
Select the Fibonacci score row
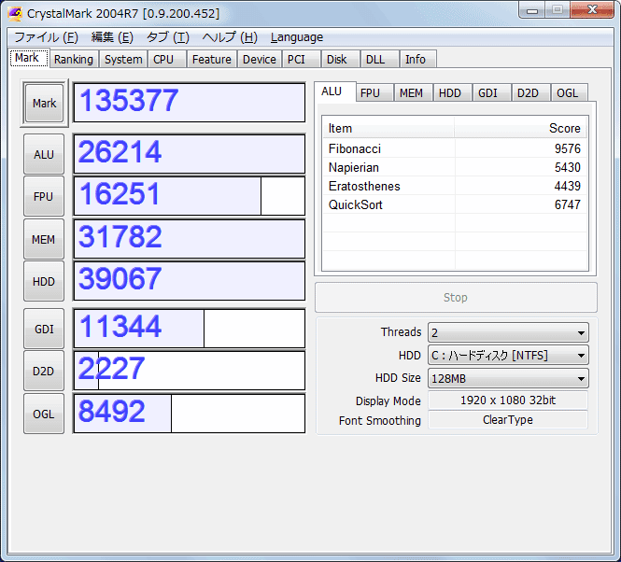[455, 148]
